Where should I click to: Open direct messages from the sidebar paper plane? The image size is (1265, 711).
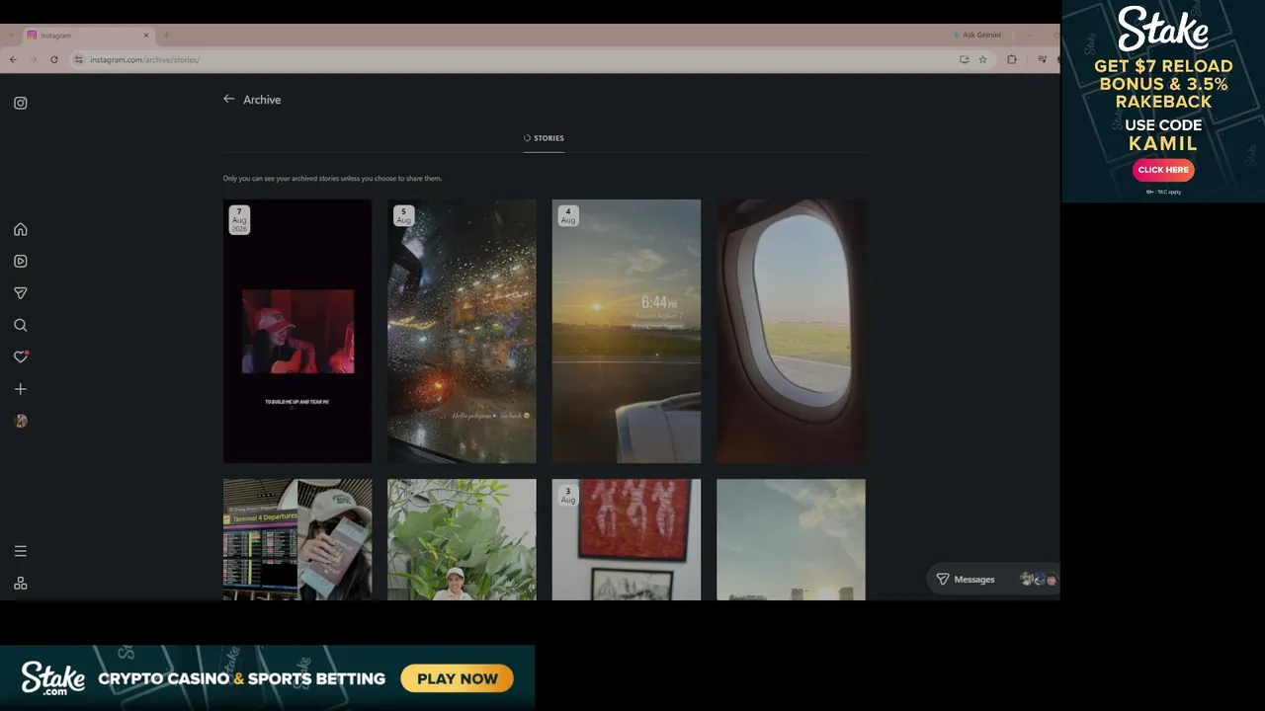20,293
